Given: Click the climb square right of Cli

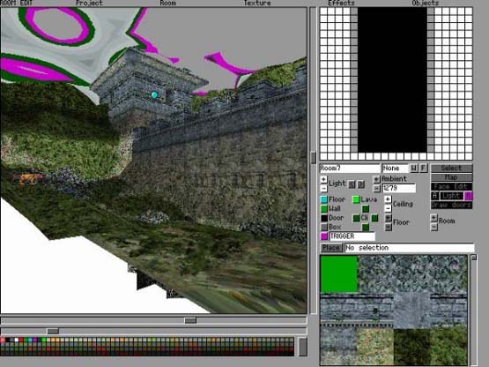Looking at the screenshot, I should click(374, 218).
